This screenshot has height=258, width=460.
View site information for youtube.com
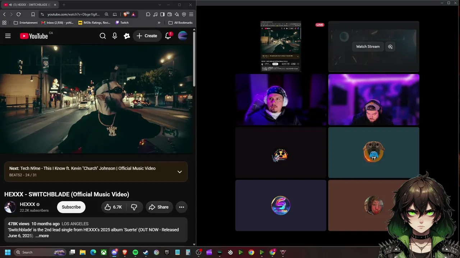point(42,14)
